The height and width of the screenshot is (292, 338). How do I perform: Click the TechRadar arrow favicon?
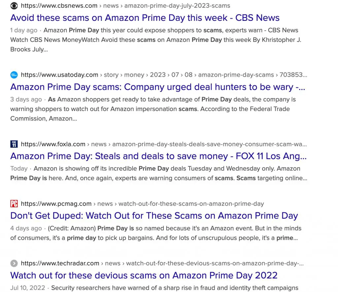14,263
